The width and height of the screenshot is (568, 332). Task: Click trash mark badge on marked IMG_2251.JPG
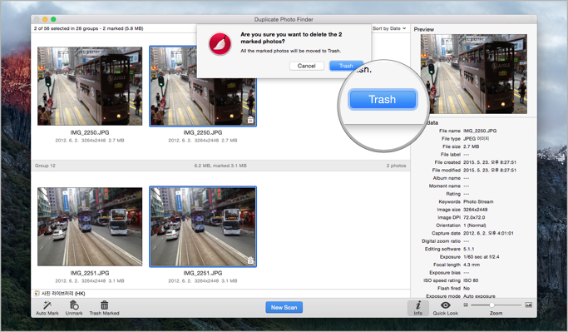pyautogui.click(x=250, y=260)
